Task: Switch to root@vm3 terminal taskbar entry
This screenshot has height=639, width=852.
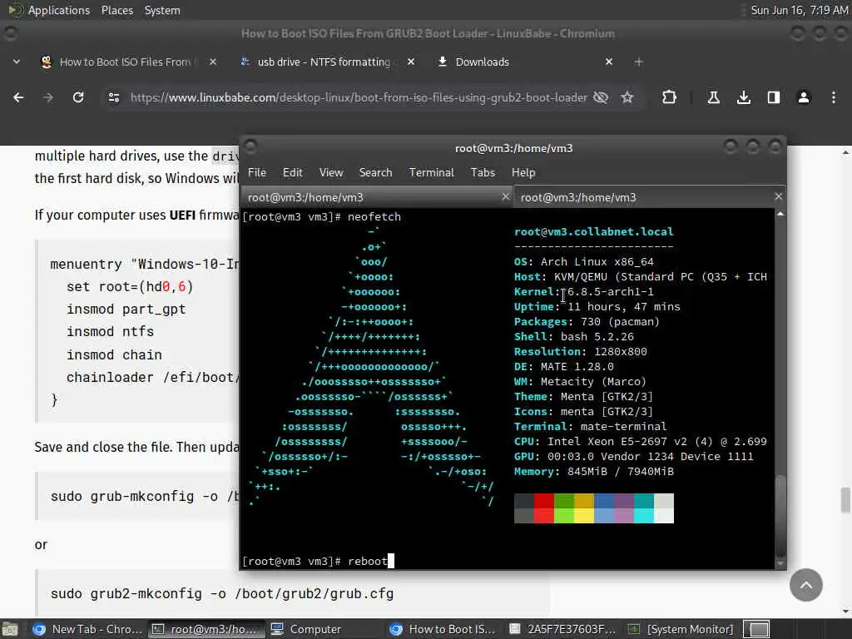Action: pos(205,629)
